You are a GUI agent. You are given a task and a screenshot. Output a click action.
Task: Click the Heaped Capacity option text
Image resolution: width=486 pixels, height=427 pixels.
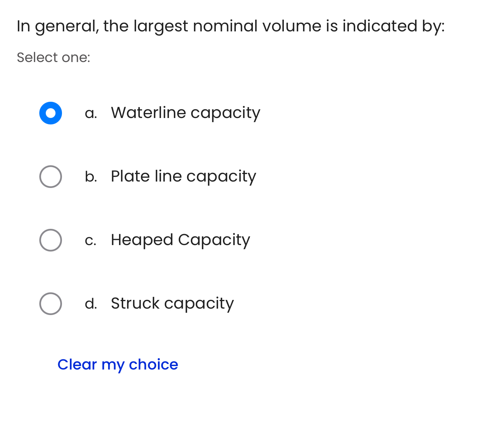[180, 240]
